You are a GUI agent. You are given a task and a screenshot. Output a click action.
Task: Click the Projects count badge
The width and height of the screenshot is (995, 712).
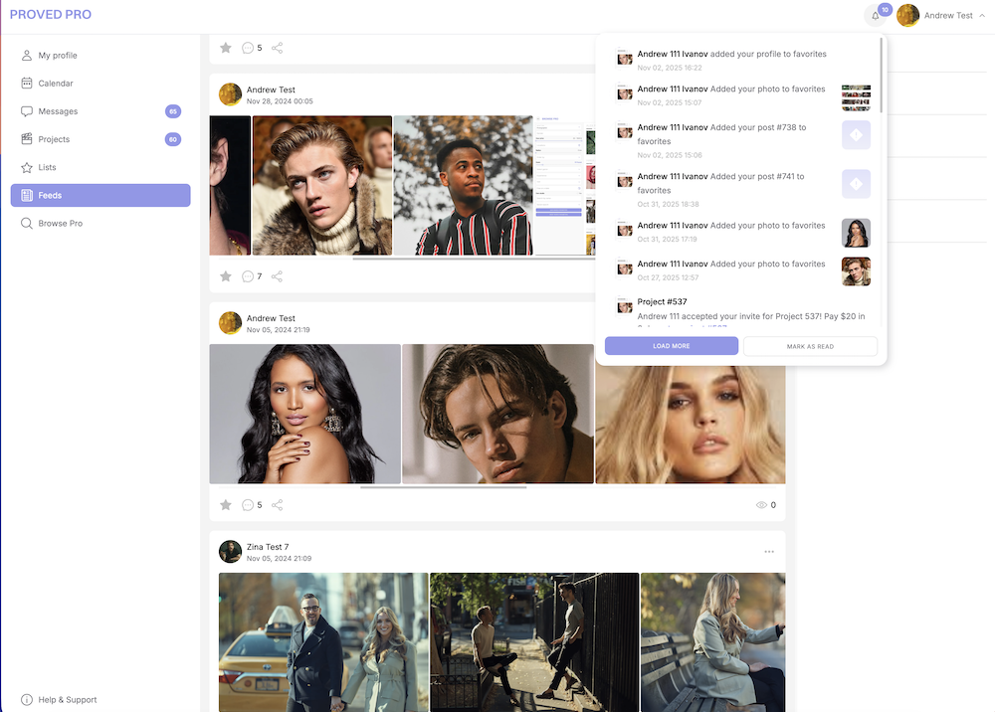pyautogui.click(x=173, y=139)
